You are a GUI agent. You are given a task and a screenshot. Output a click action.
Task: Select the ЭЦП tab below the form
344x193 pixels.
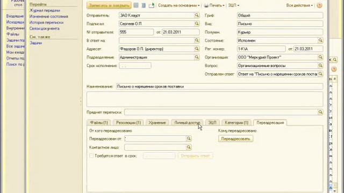click(212, 123)
